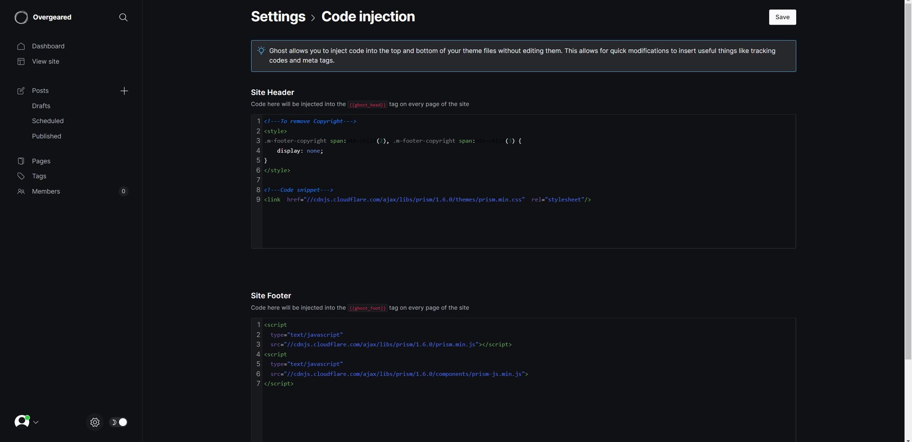Toggle the night mode switch
This screenshot has width=912, height=442.
(119, 422)
